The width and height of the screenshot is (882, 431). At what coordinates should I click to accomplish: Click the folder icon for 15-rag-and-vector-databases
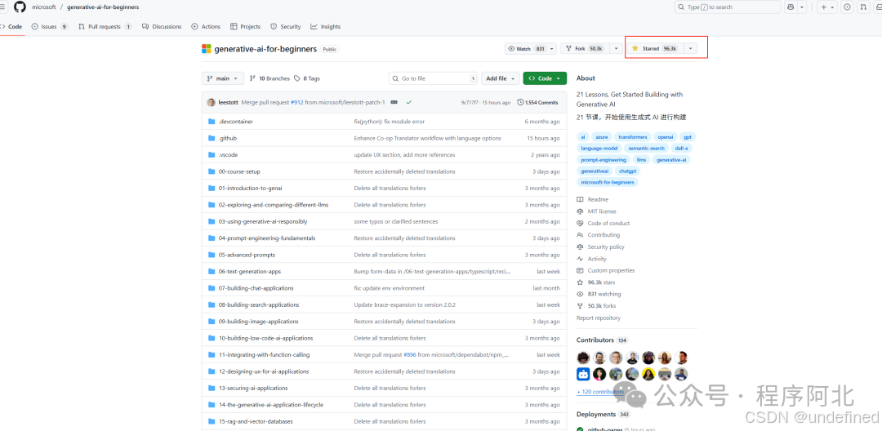(212, 421)
